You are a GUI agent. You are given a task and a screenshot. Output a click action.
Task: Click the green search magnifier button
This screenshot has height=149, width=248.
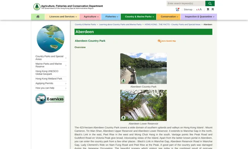[x=210, y=3]
